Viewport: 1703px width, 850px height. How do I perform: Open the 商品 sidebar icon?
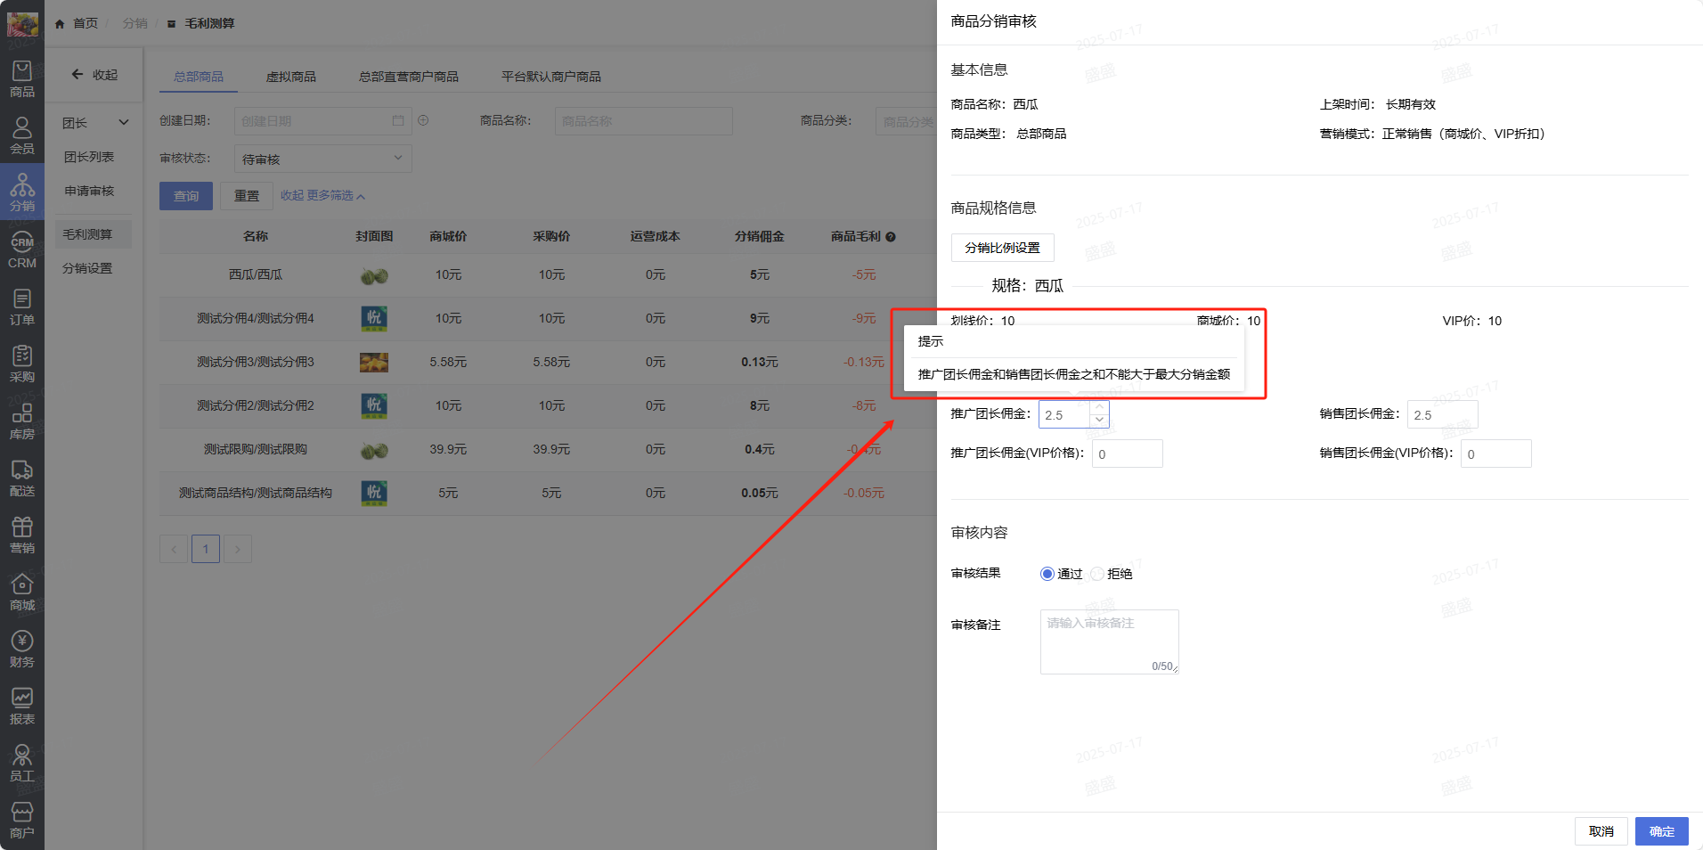pos(22,78)
